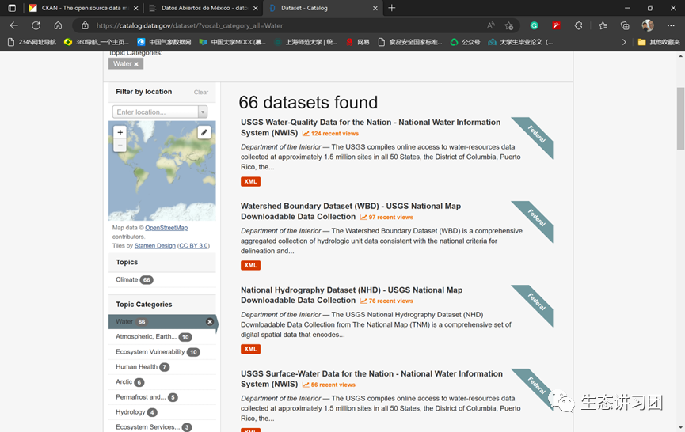Viewport: 685px width, 432px height.
Task: Open the browser settings ellipsis menu
Action: pos(671,26)
